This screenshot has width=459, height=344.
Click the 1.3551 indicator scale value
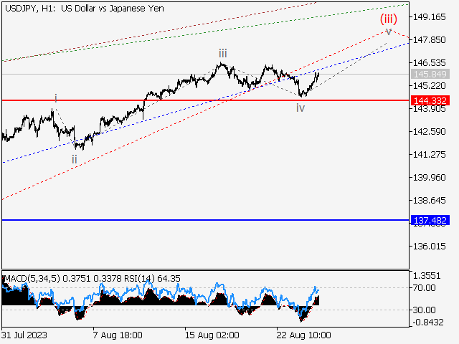[x=427, y=275]
